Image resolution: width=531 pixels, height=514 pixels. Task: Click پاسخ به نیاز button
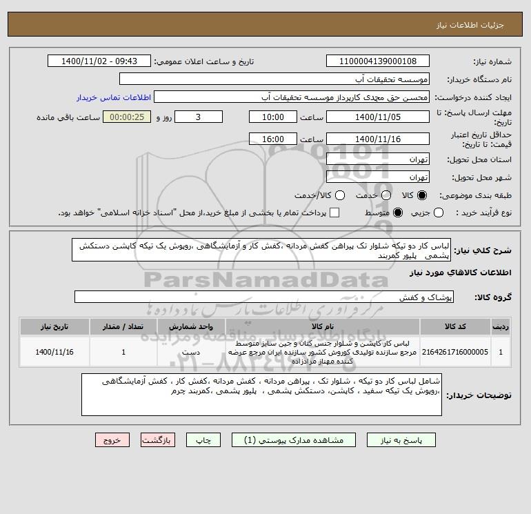pyautogui.click(x=401, y=440)
